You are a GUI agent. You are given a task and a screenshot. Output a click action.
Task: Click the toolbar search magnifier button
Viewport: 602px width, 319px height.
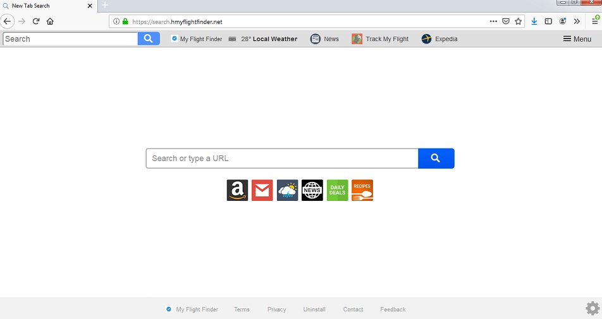point(149,39)
